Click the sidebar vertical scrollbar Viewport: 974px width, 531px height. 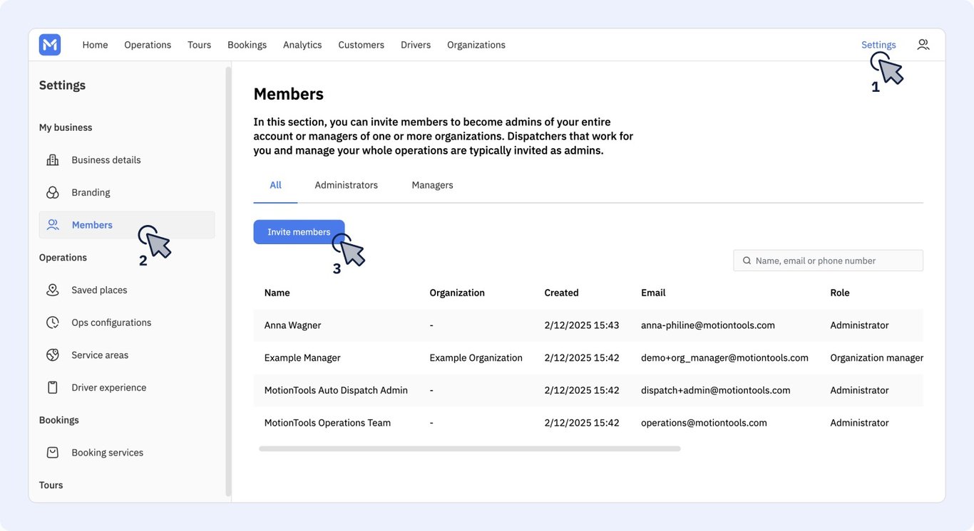[228, 281]
